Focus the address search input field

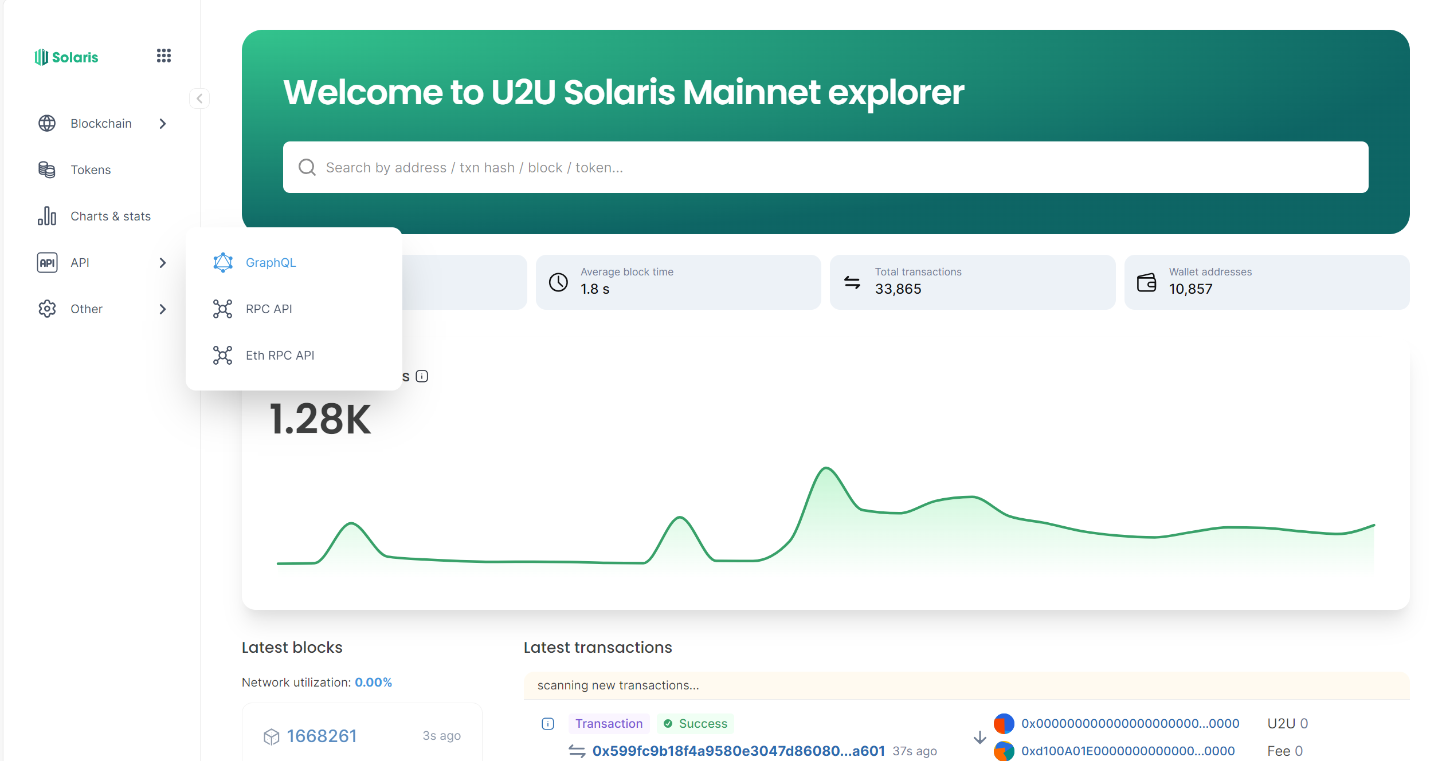(825, 167)
